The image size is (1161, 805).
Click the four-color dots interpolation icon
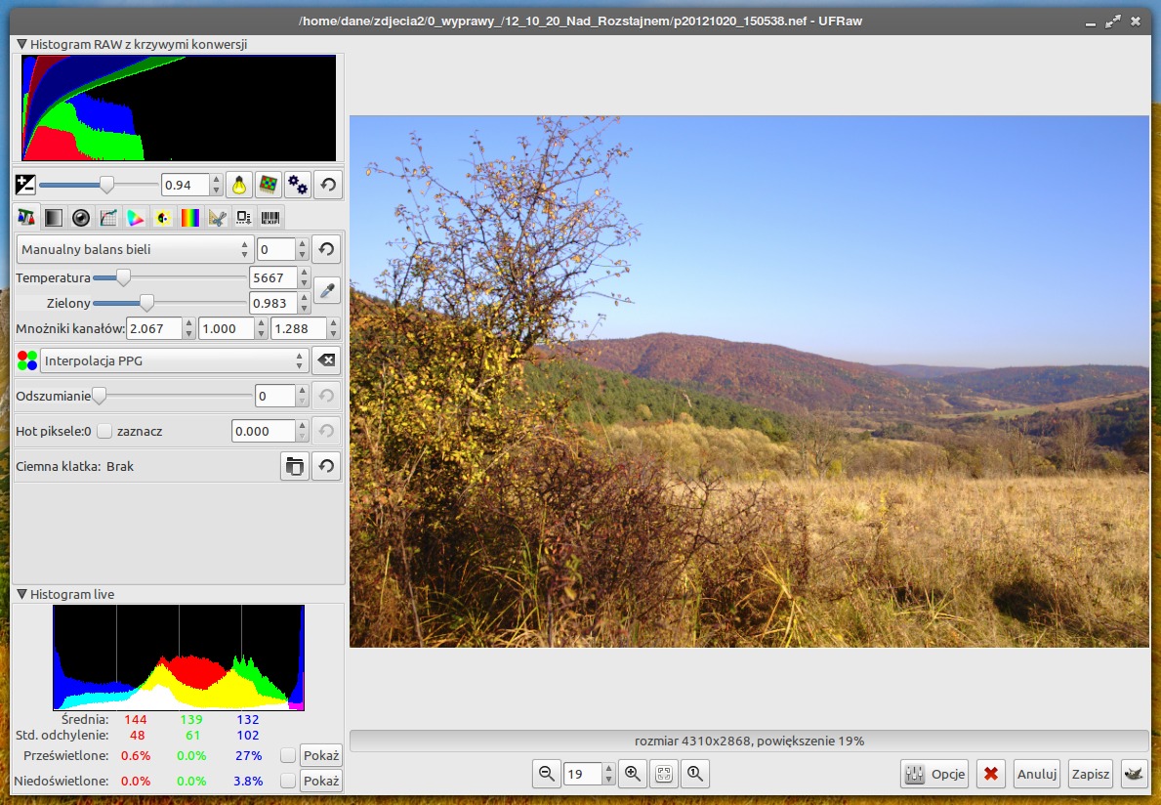click(x=27, y=360)
